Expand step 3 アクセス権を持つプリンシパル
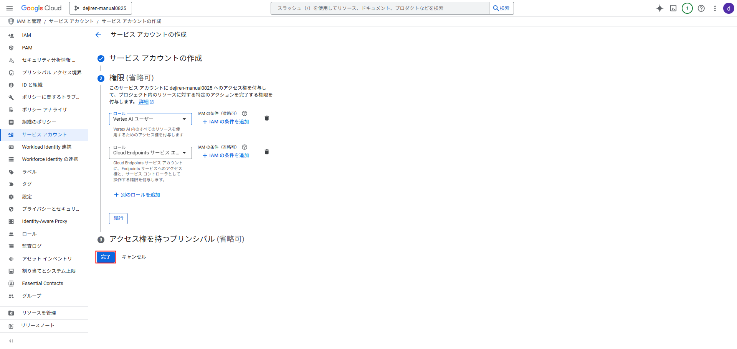 pyautogui.click(x=177, y=239)
